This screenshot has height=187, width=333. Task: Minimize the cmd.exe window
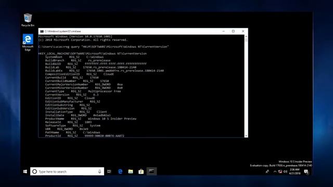pos(223,31)
